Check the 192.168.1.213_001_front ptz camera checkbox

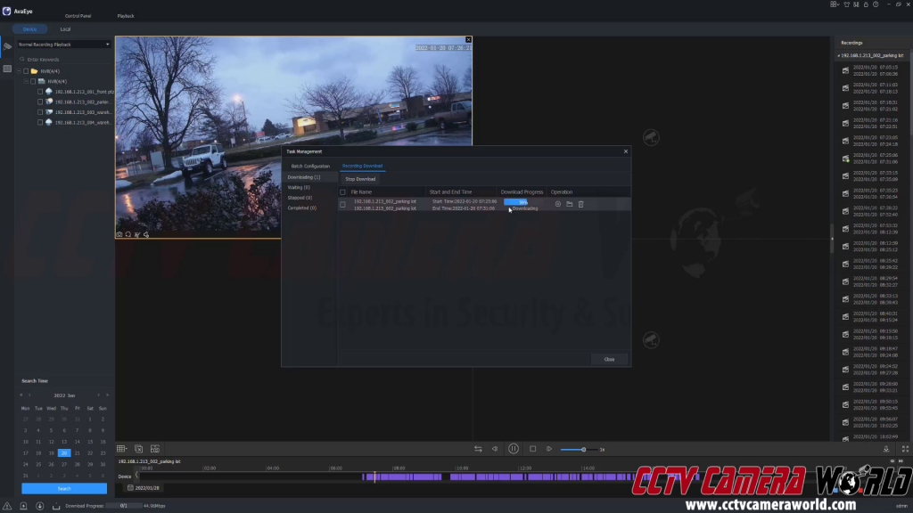click(x=40, y=92)
